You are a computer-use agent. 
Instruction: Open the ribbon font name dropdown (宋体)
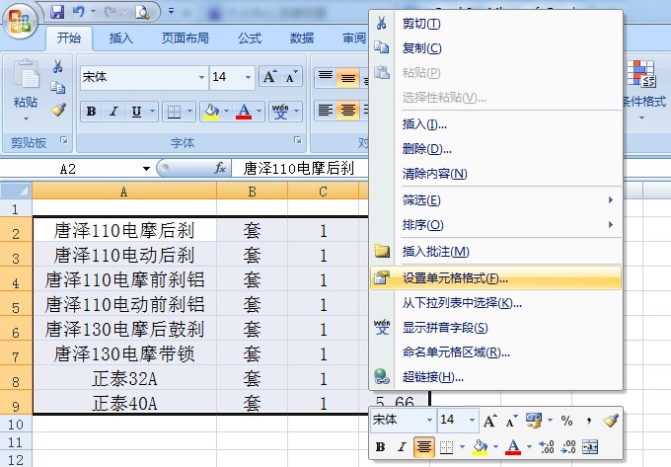click(201, 77)
